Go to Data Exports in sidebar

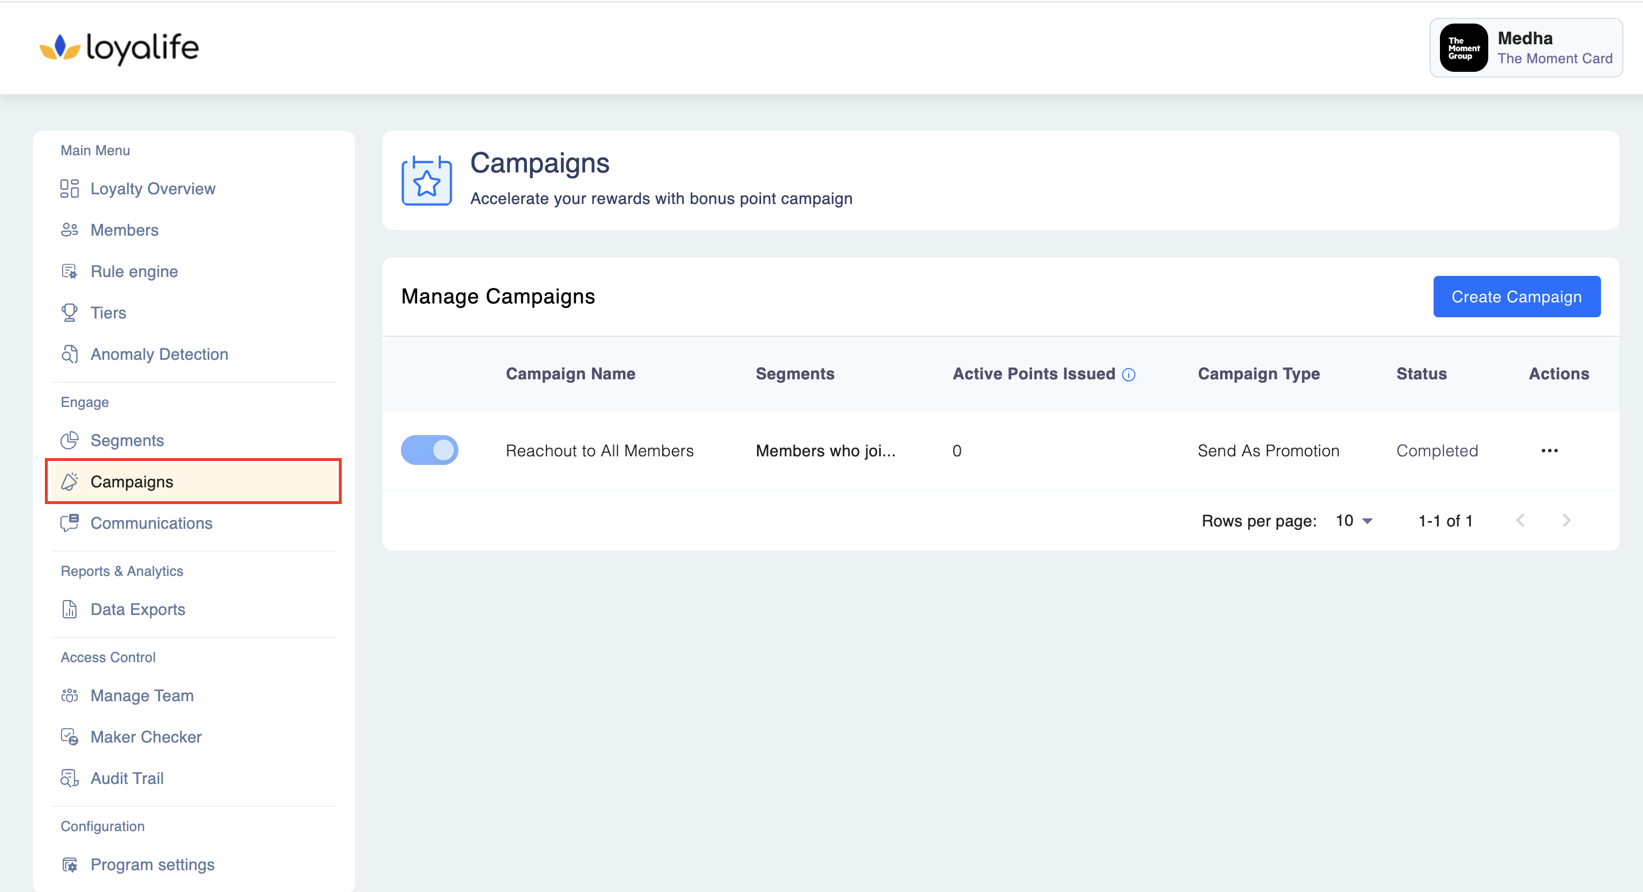[137, 610]
